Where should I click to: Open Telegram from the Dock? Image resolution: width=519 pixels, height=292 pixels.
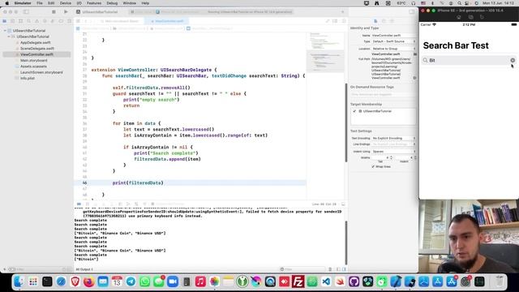coord(131,281)
